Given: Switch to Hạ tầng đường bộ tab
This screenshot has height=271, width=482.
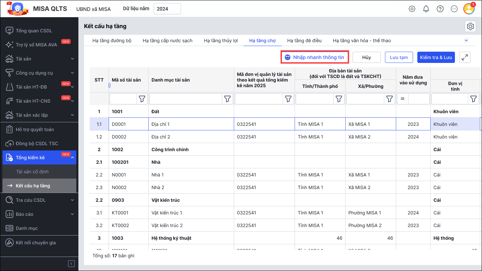Looking at the screenshot, I should coord(112,40).
